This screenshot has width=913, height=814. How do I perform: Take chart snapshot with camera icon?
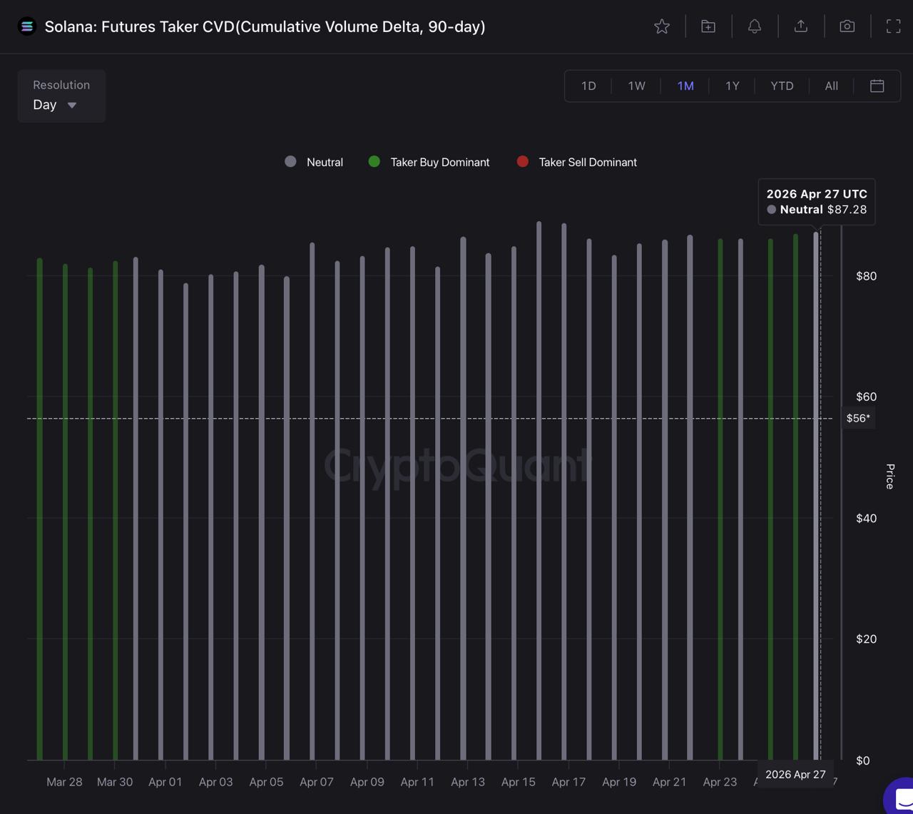[847, 26]
